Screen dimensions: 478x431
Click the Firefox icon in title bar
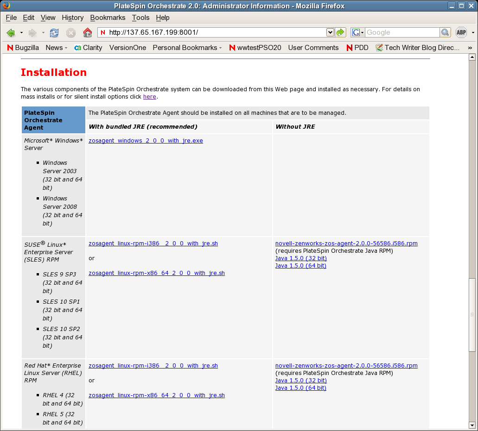click(x=6, y=6)
